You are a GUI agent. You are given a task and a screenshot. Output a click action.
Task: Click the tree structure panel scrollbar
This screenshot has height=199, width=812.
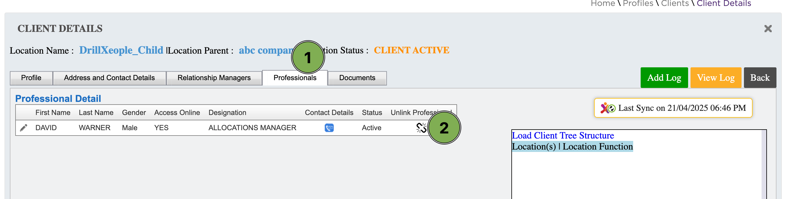(x=764, y=164)
